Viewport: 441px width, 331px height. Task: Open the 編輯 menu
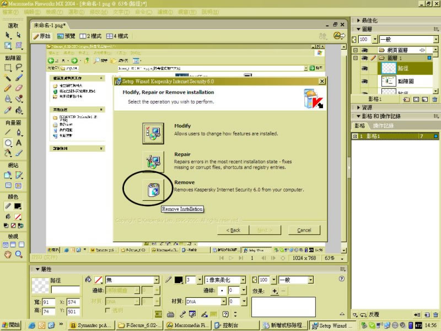[x=33, y=12]
